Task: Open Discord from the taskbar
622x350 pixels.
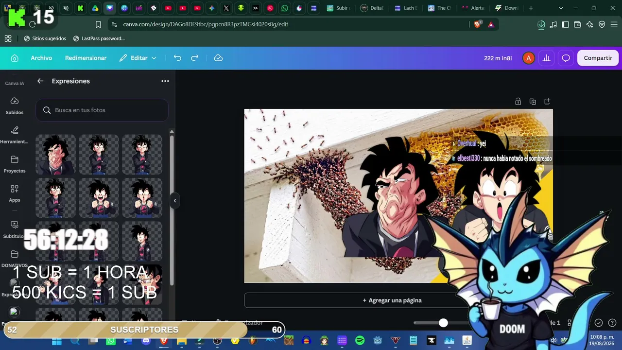Action: pos(146,341)
